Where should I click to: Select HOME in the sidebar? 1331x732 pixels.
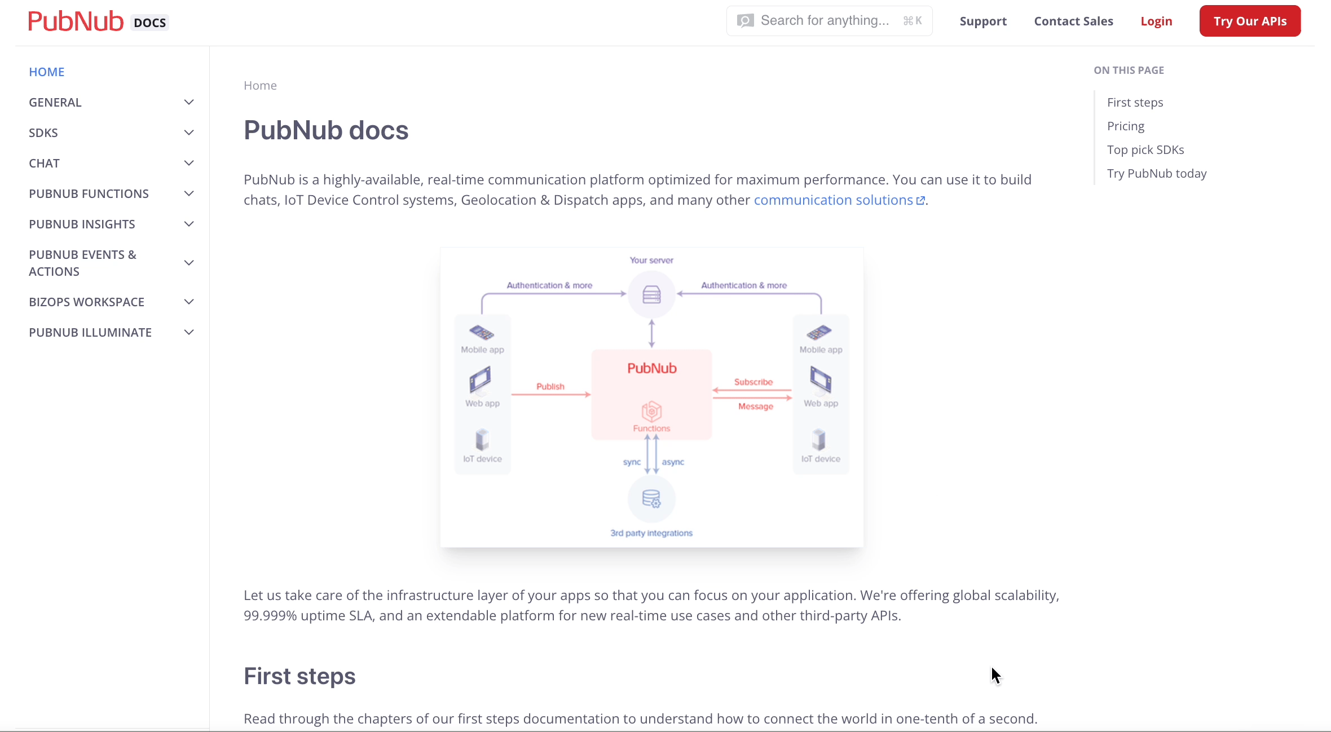46,71
